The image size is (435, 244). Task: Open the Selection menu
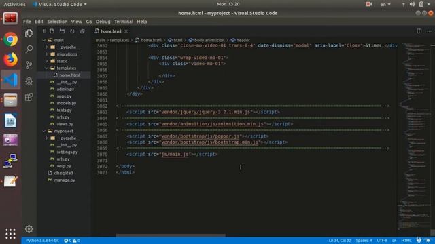57,22
